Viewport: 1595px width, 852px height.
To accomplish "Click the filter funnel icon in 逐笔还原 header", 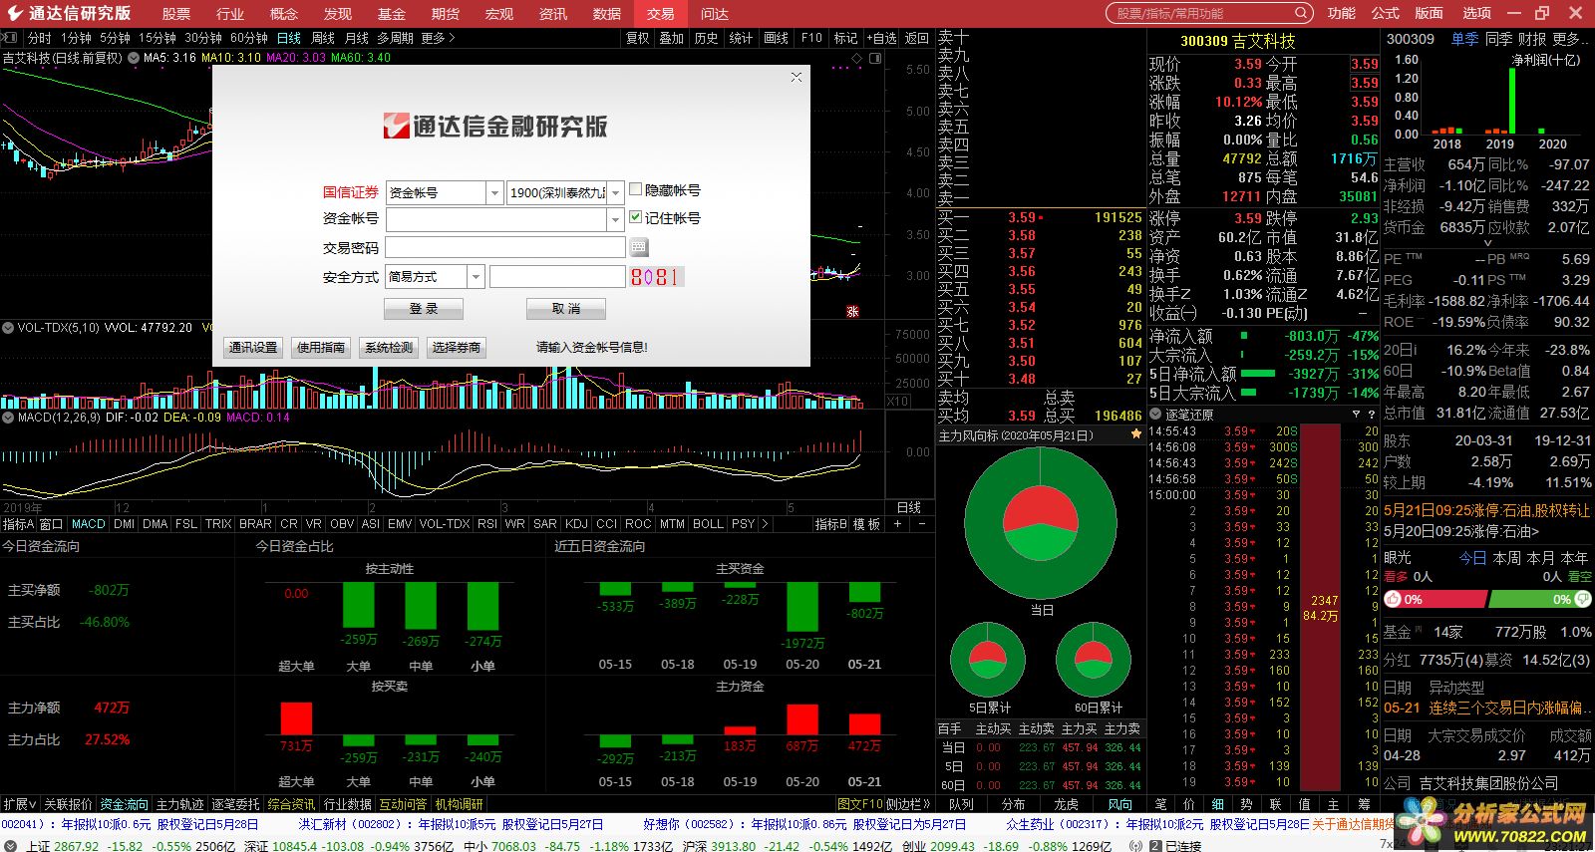I will pos(1356,415).
